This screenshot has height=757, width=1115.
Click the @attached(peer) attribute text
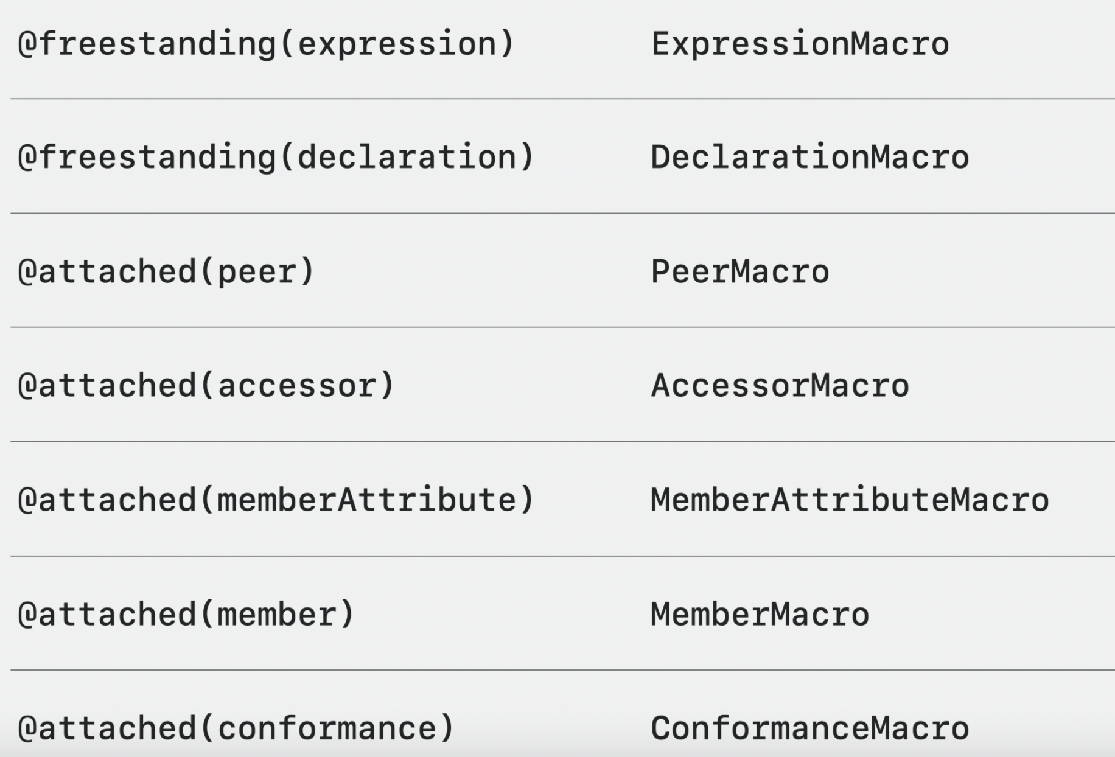[x=166, y=272]
